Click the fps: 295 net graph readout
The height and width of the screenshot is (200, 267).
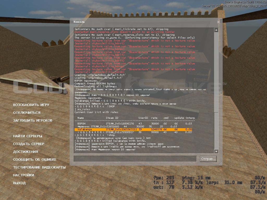[164, 178]
